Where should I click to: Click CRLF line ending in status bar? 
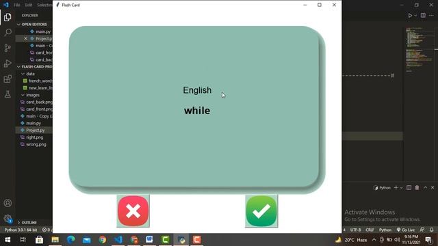point(370,230)
